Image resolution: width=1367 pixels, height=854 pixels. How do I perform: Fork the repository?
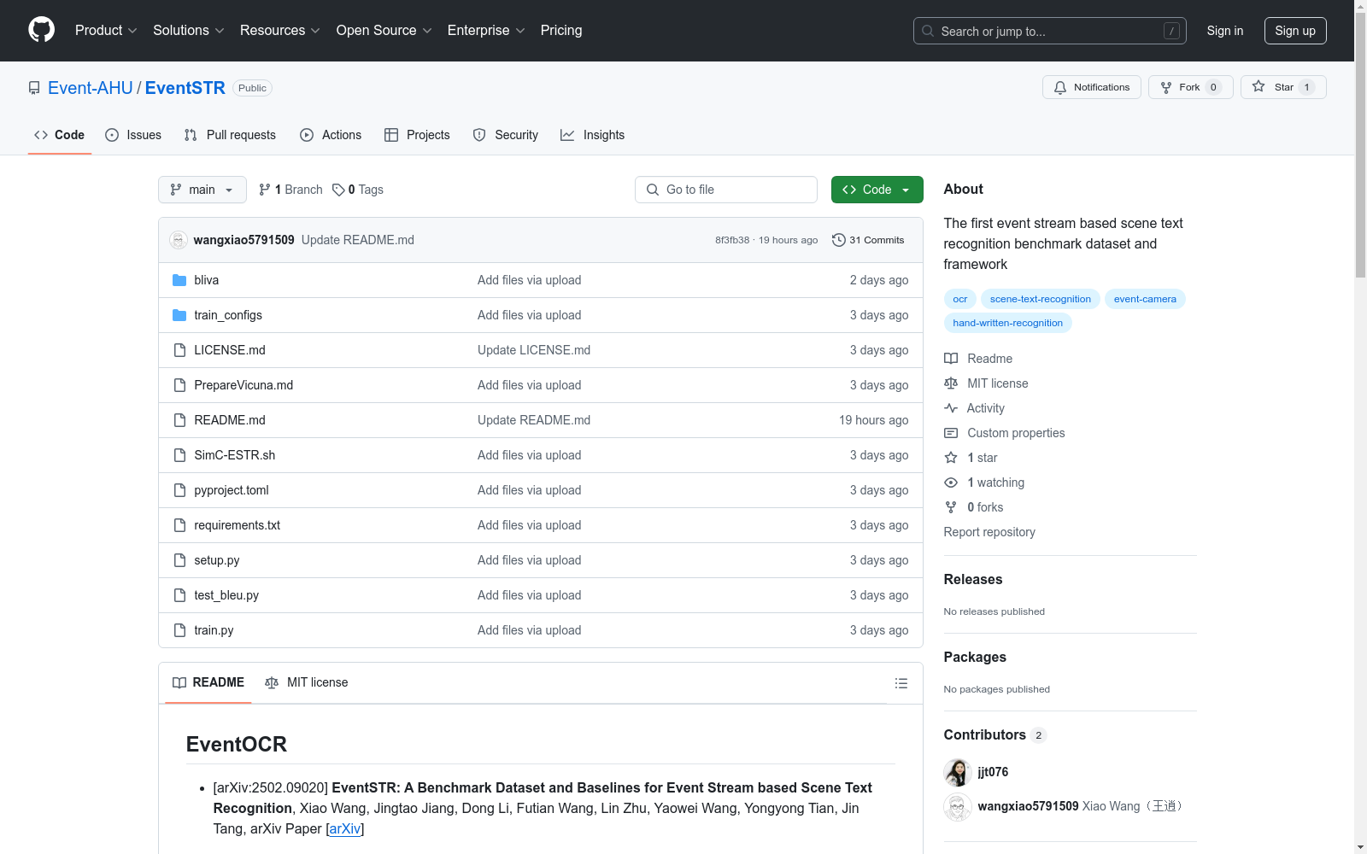pos(1190,87)
